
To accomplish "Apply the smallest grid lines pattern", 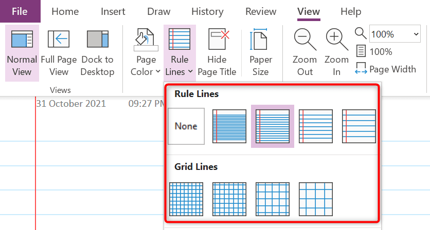I will [x=186, y=199].
